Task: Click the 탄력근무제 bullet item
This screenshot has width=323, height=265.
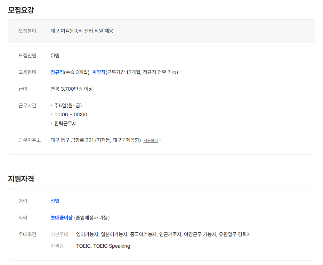Action: pyautogui.click(x=65, y=123)
